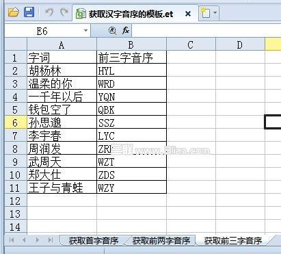Go to the first sheet tab arrow
The image size is (281, 254).
pyautogui.click(x=12, y=240)
